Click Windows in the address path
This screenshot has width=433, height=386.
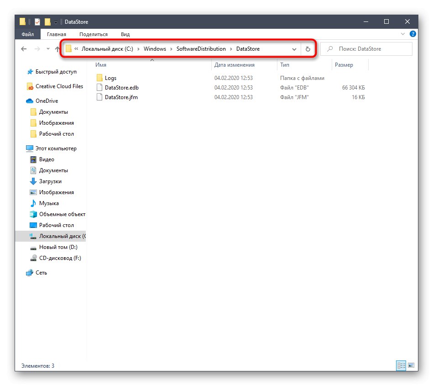point(155,49)
